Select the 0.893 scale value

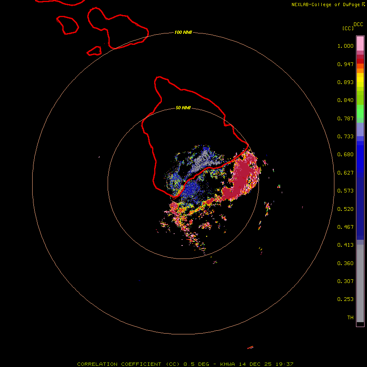tap(345, 82)
